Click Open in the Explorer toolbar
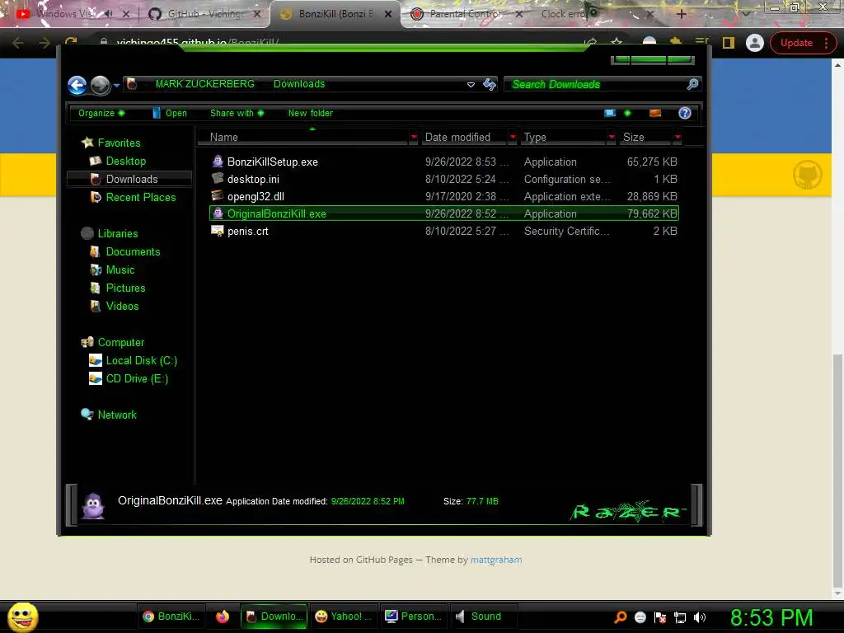The height and width of the screenshot is (633, 844). click(x=170, y=113)
